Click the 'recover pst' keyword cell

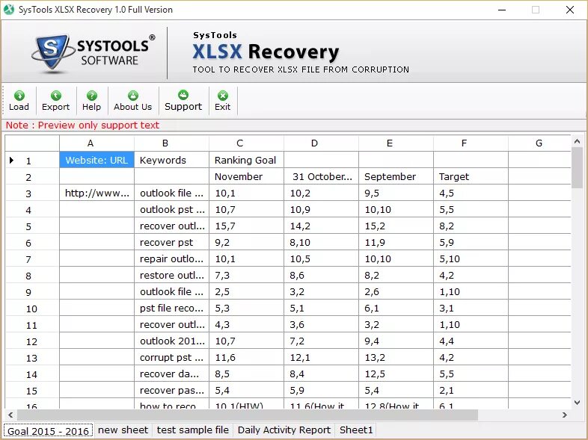(172, 242)
